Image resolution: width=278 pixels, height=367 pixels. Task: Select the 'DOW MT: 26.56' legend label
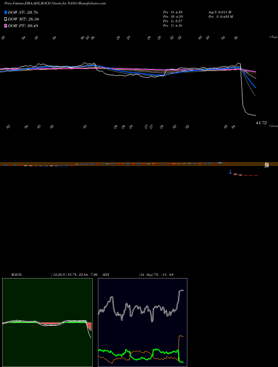[23, 19]
